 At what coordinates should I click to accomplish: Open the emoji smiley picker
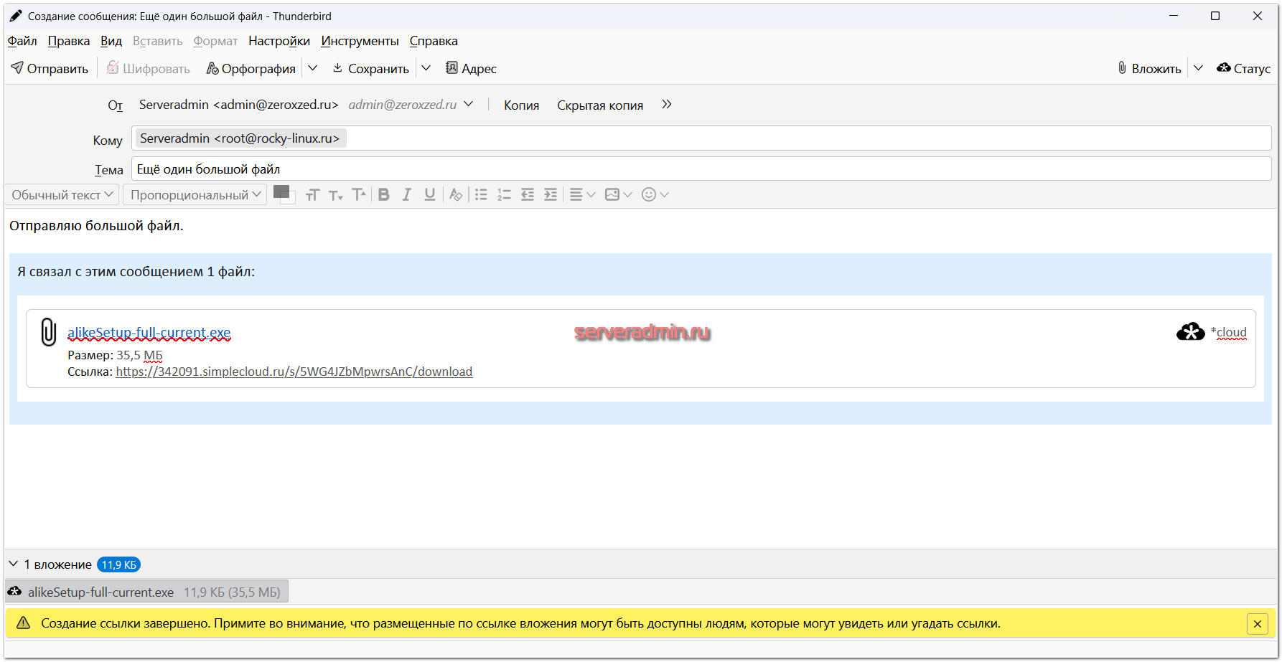[649, 195]
